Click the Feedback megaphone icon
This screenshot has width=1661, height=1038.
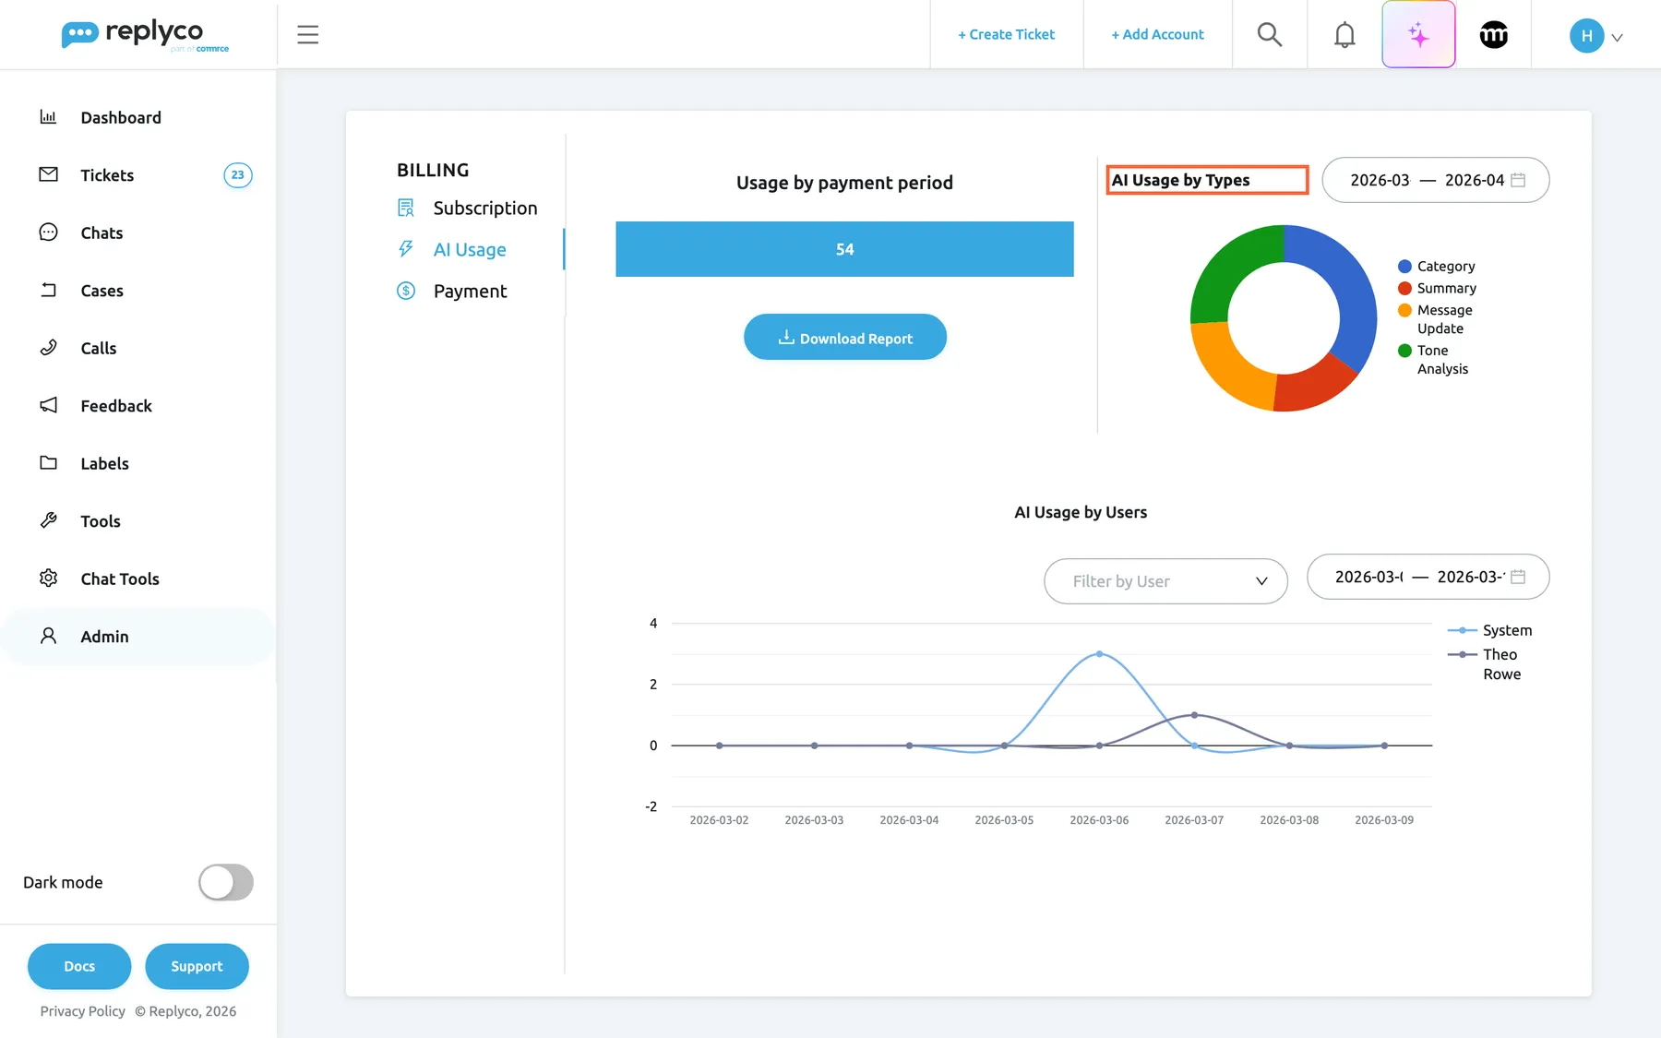tap(48, 405)
